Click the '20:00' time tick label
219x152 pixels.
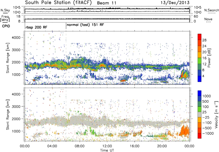[162, 146]
